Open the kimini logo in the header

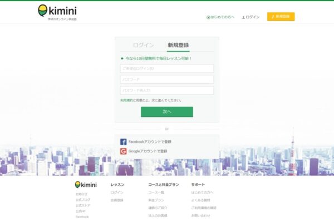coord(57,12)
